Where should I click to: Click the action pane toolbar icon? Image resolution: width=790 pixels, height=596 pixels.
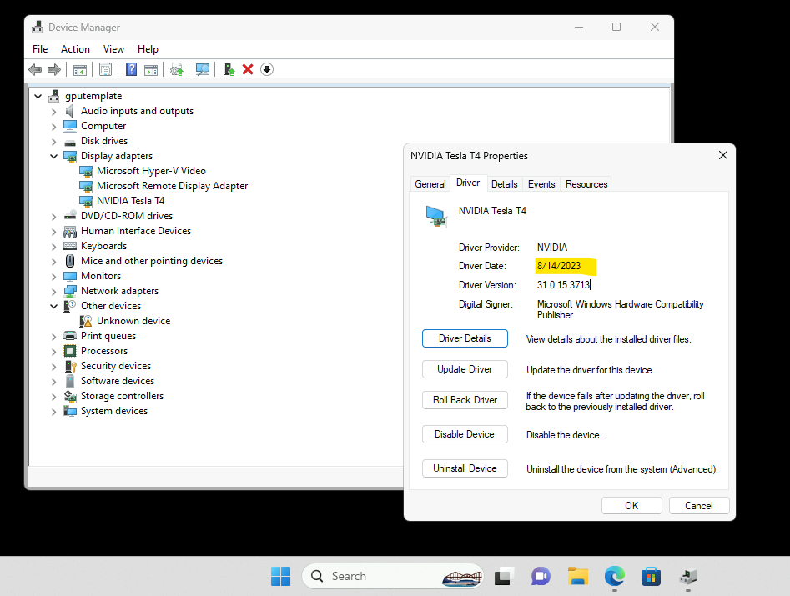(151, 69)
